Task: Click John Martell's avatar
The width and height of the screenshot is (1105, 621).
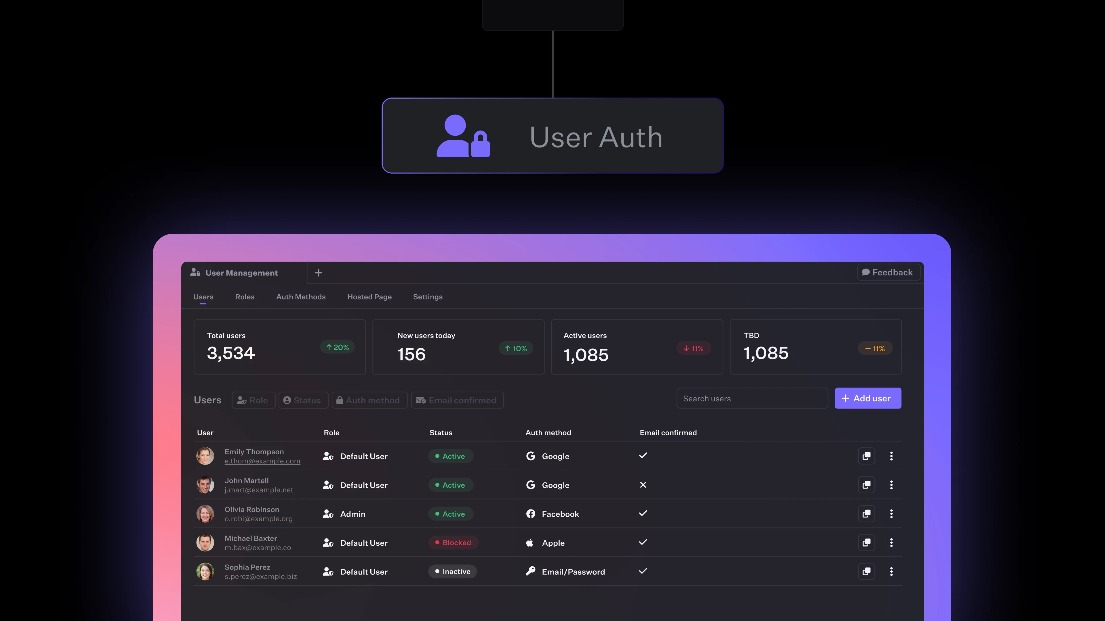Action: pos(205,485)
